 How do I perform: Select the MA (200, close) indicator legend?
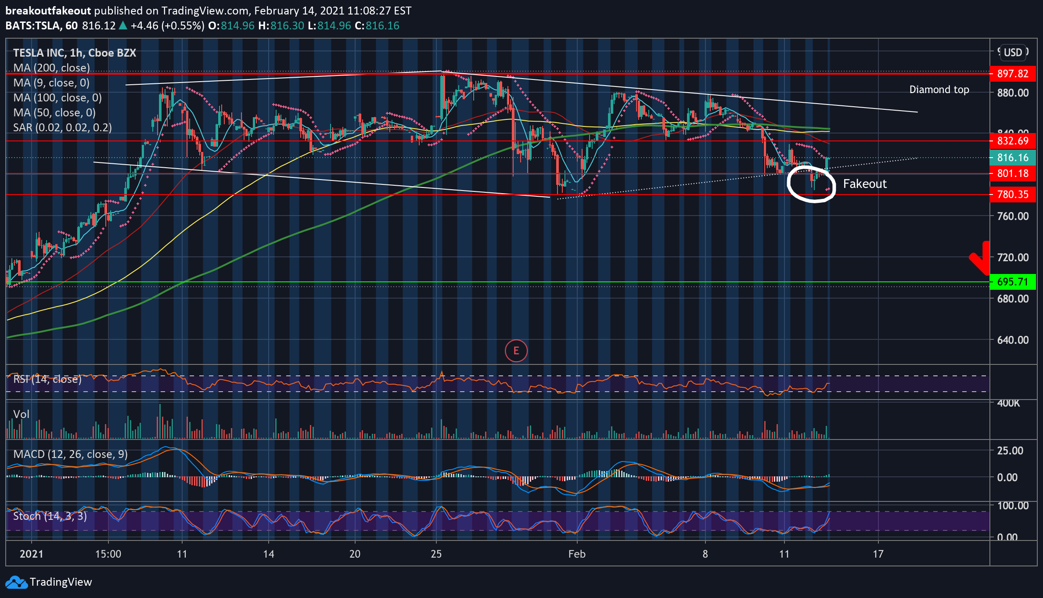click(52, 68)
